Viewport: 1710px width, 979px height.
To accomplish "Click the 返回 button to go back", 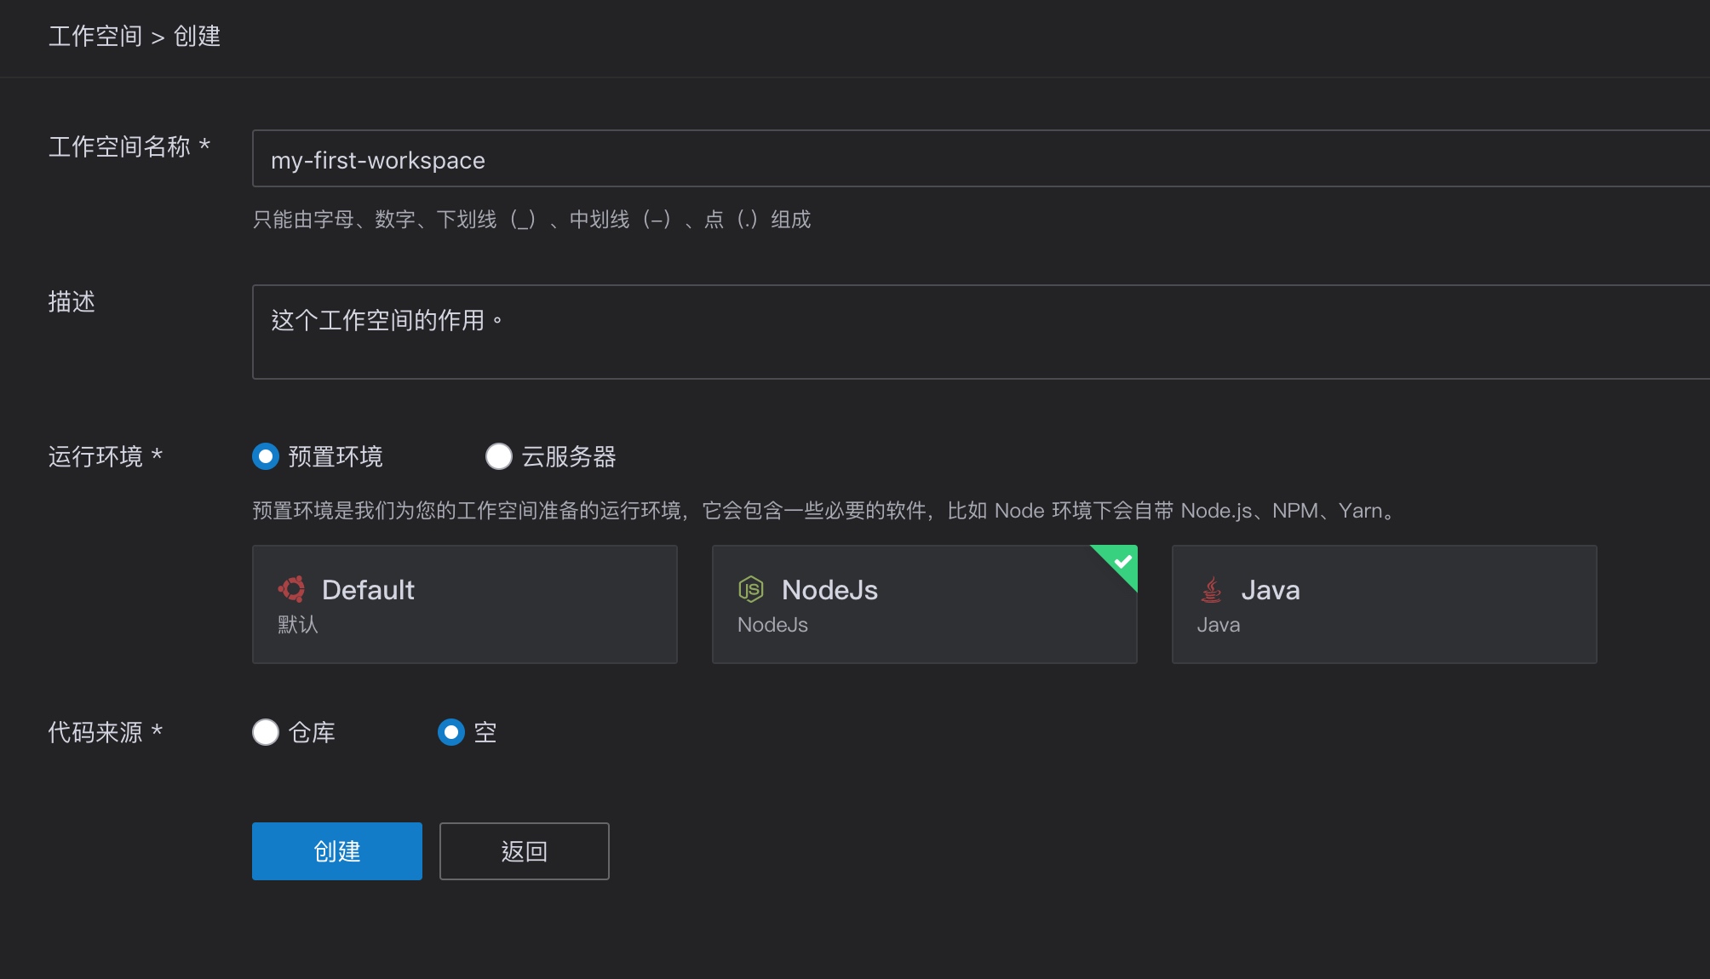I will tap(523, 850).
